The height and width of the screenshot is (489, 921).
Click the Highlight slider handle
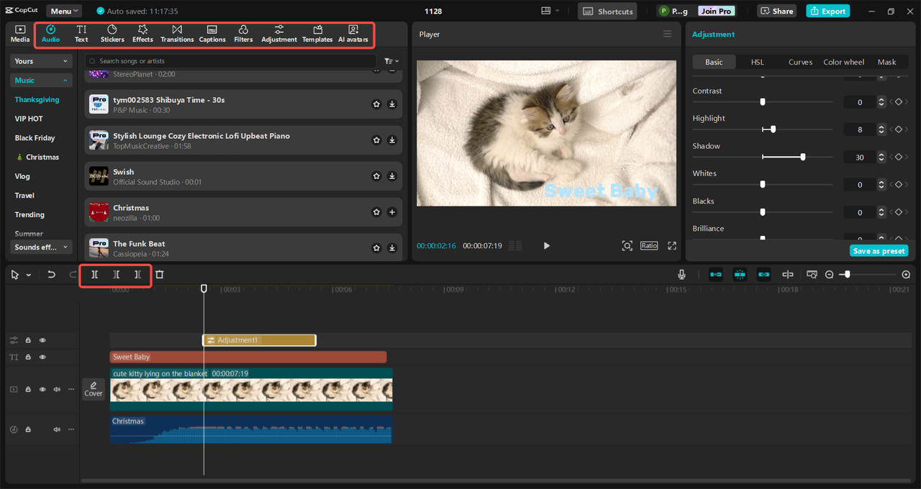[773, 129]
